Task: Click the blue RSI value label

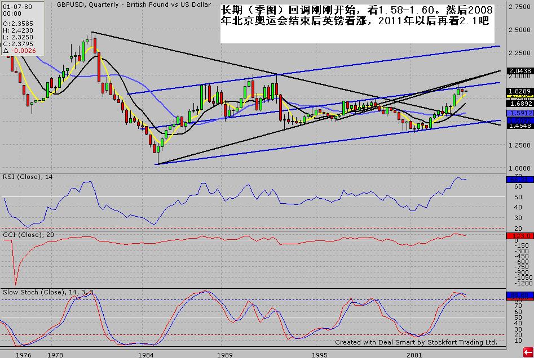Action: [x=518, y=179]
